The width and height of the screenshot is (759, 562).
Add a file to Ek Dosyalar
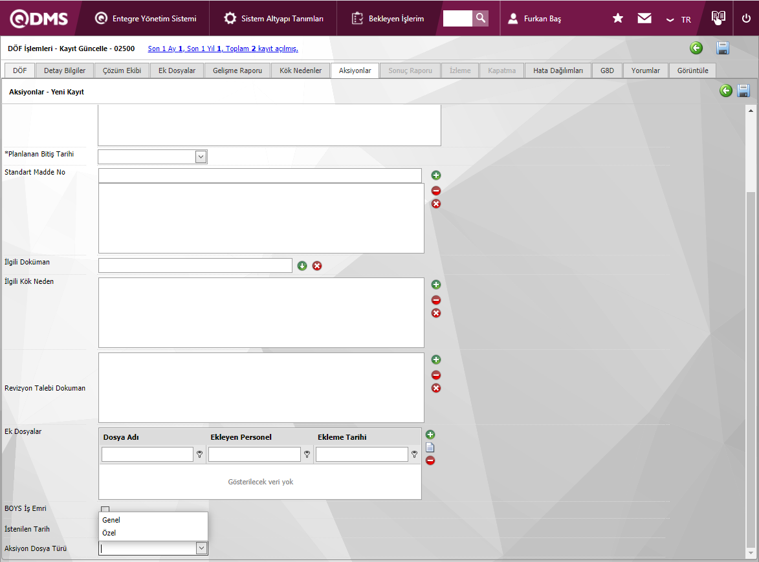click(x=430, y=435)
